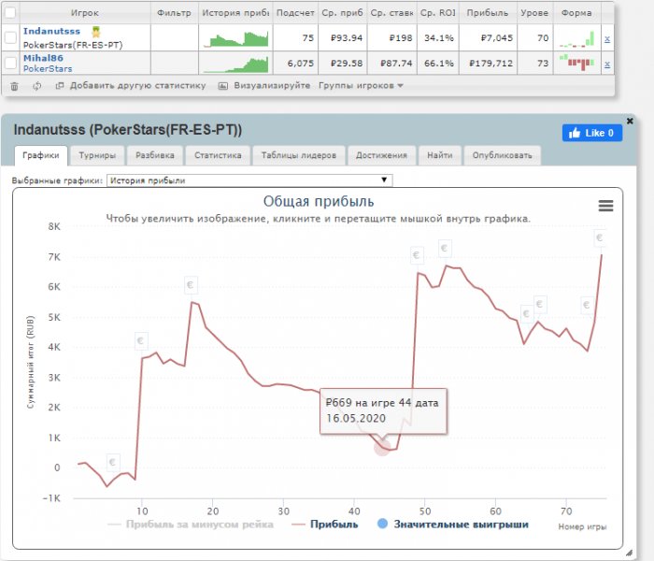Click the 'Фильтр' column header
654x561 pixels.
click(x=174, y=13)
